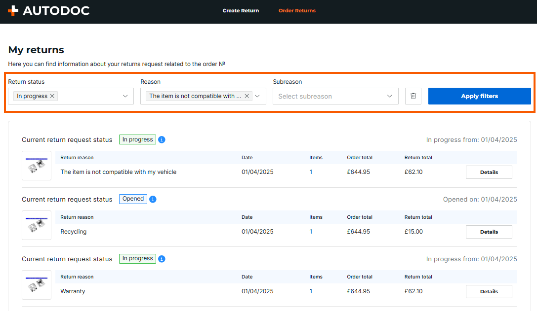Remove the 'not compatible' reason filter tag
Image resolution: width=537 pixels, height=311 pixels.
pyautogui.click(x=247, y=96)
